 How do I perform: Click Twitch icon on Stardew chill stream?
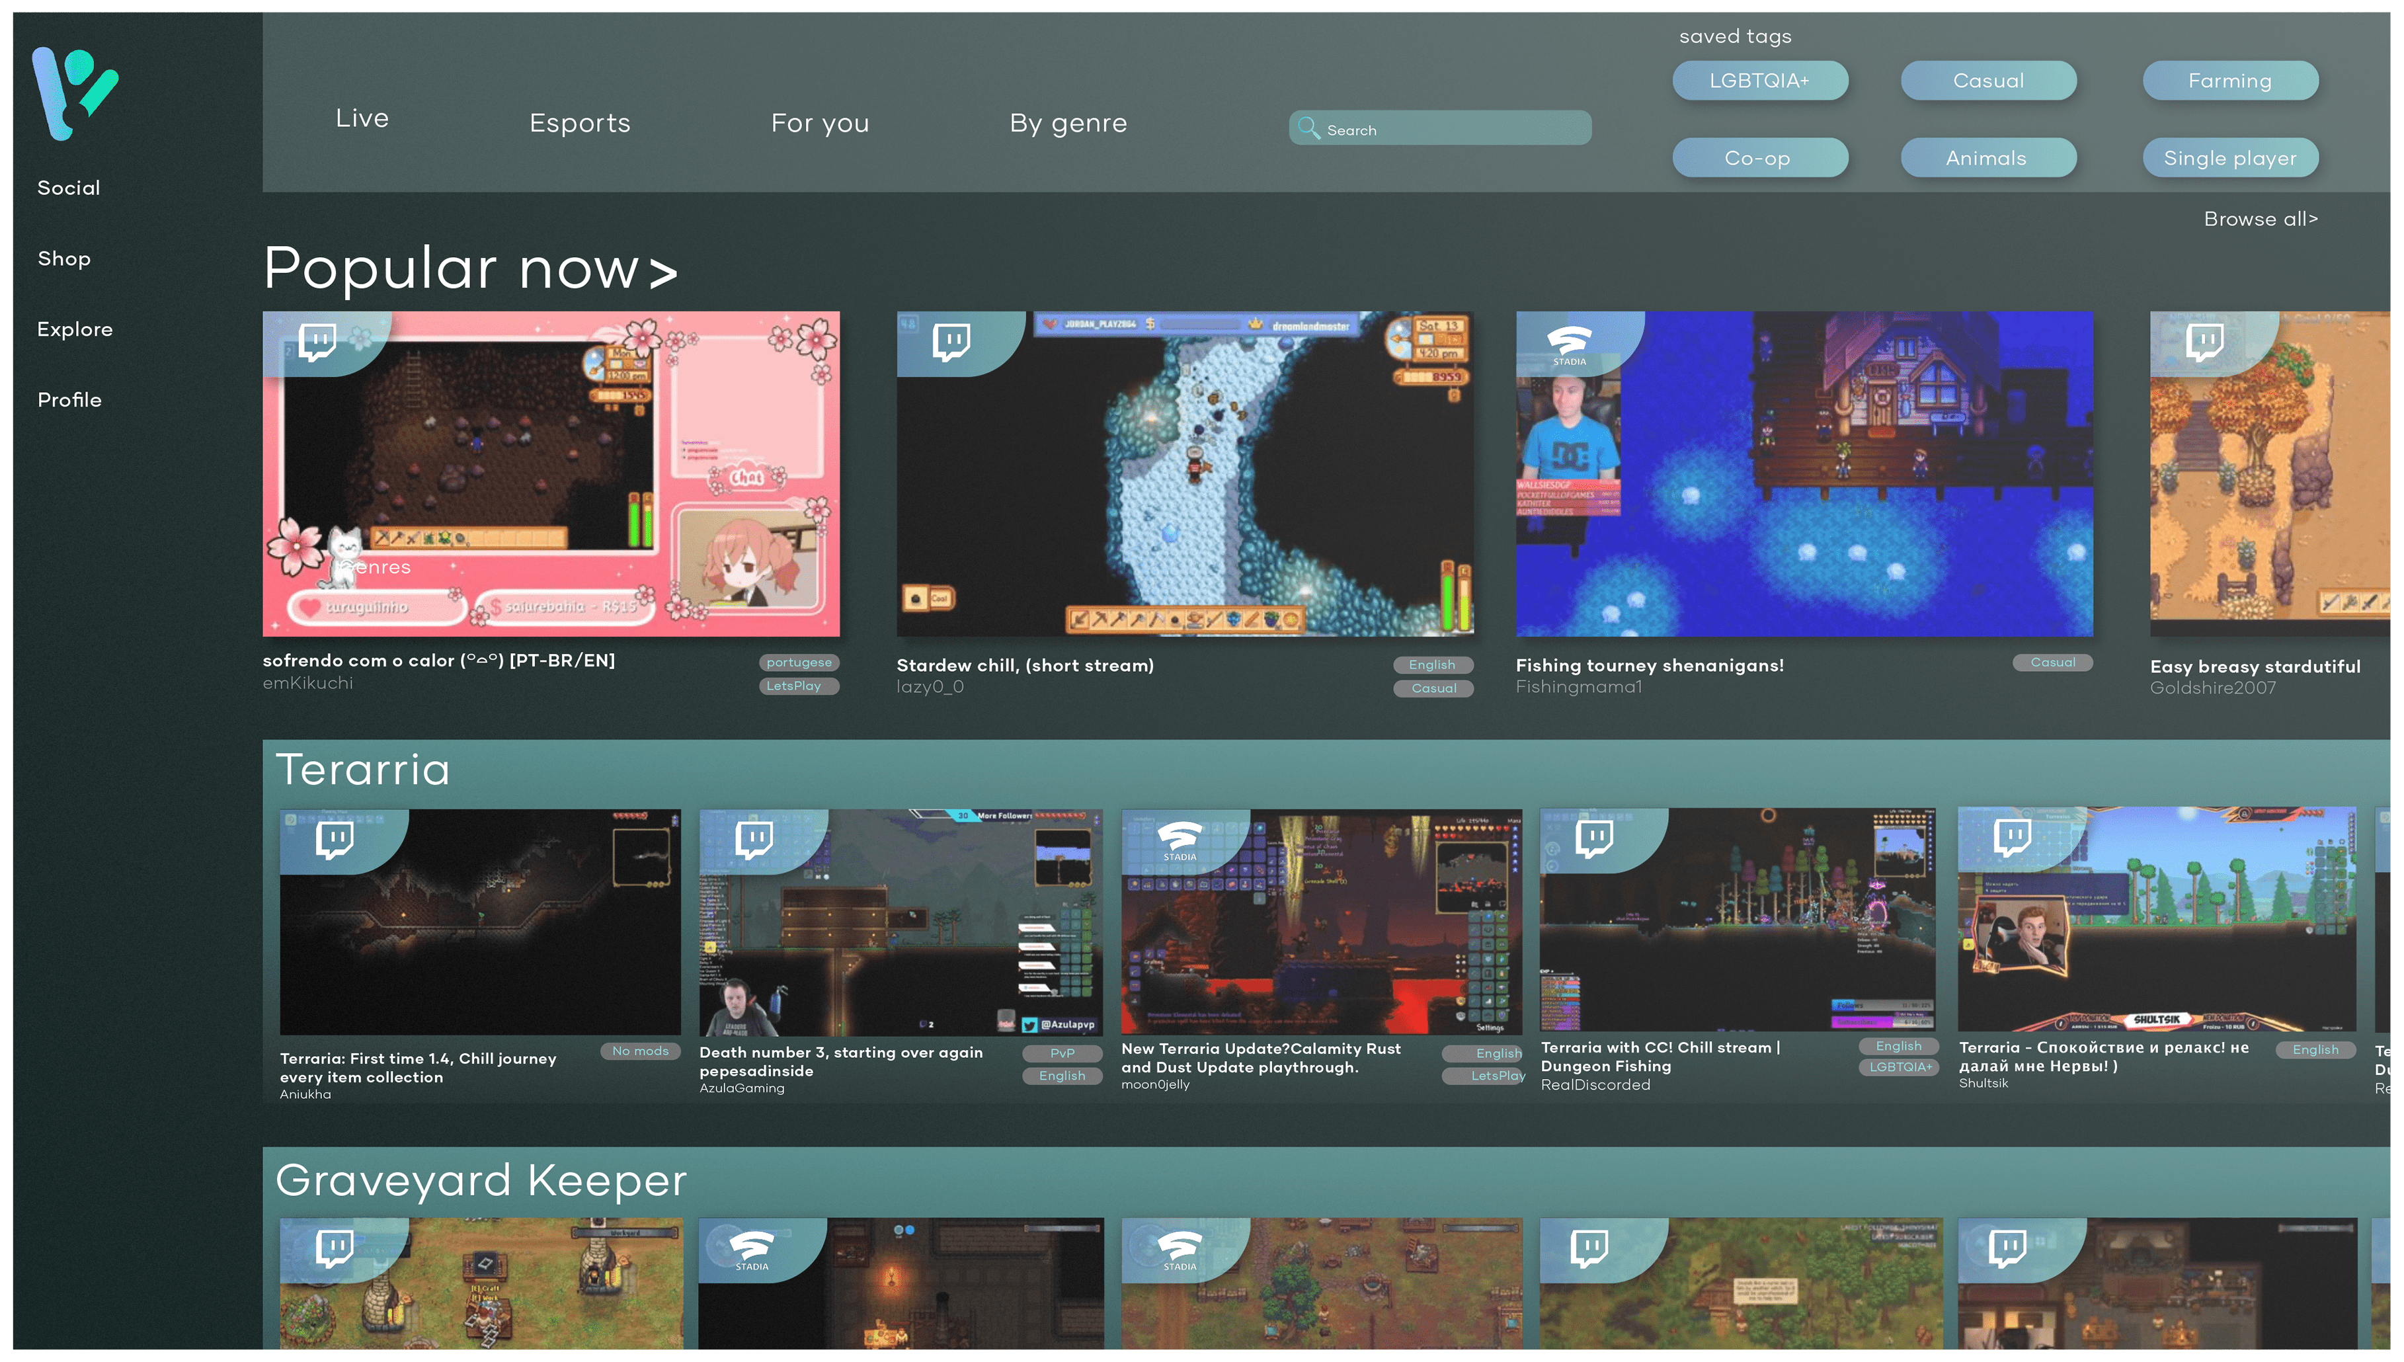(951, 341)
